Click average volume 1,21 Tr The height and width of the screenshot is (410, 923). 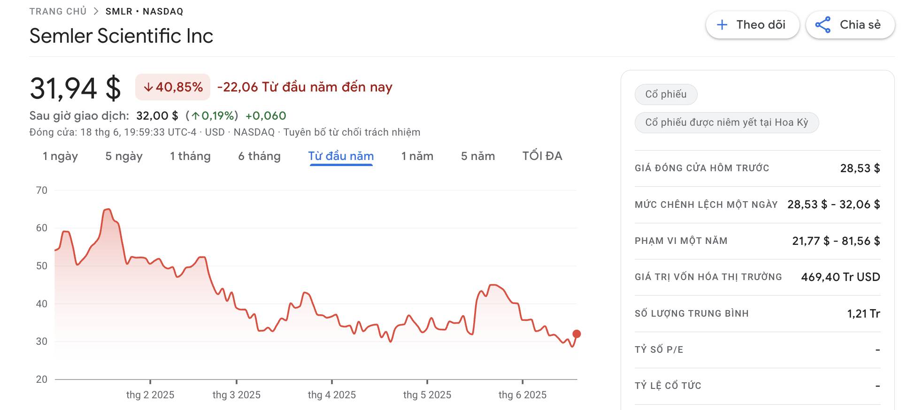[x=863, y=313]
